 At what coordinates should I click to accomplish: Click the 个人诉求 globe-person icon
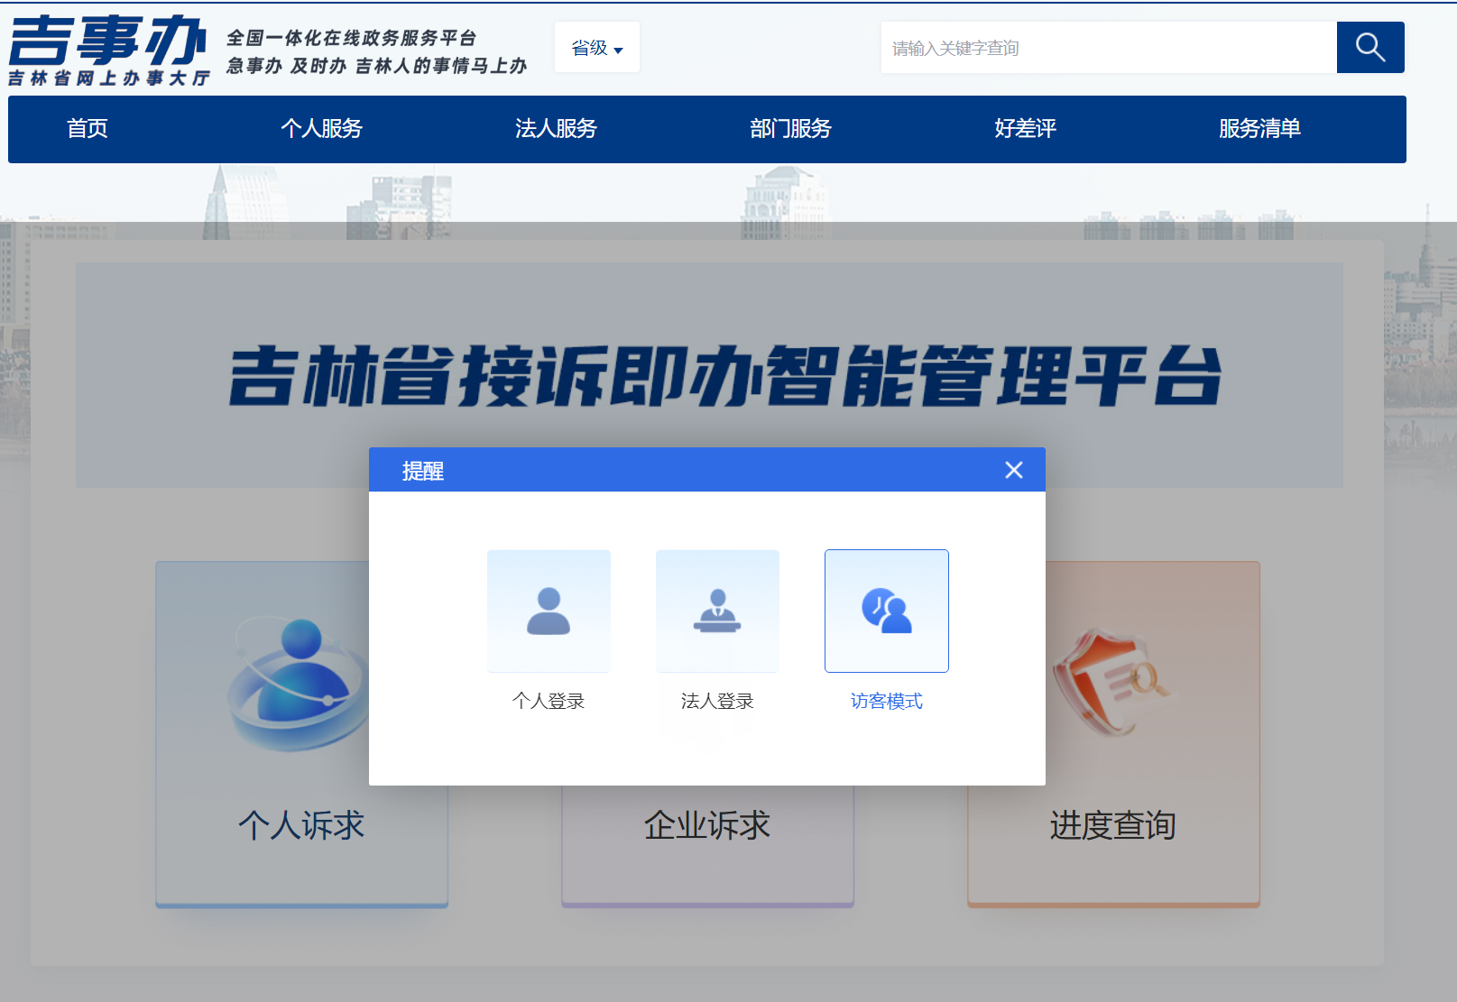point(298,685)
